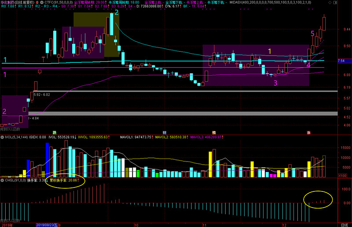The height and width of the screenshot is (227, 352).
Task: Click the 4.06 price axis label
Action: pos(347,125)
